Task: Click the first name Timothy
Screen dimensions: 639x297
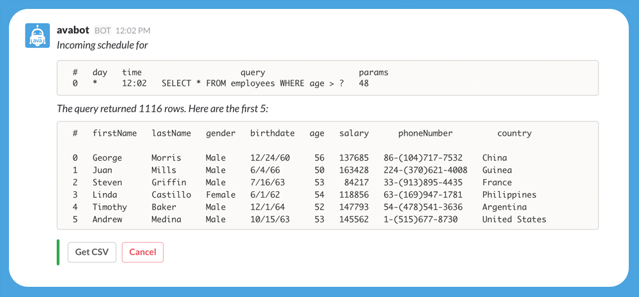Action: click(110, 206)
